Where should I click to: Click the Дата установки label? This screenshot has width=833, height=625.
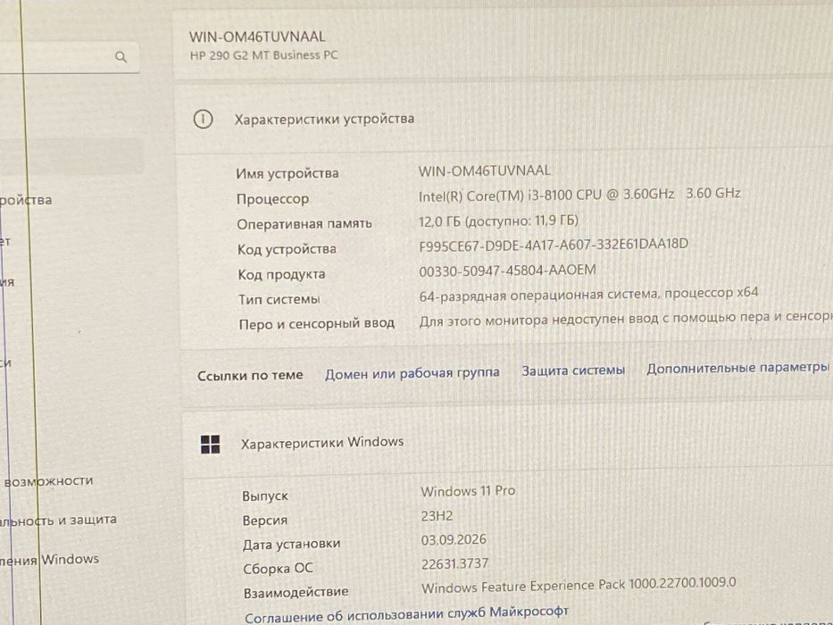click(292, 545)
